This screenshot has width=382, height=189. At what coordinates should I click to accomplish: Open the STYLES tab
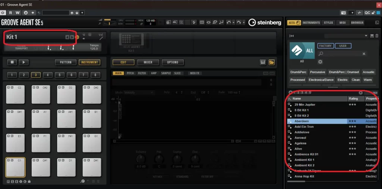coord(328,23)
